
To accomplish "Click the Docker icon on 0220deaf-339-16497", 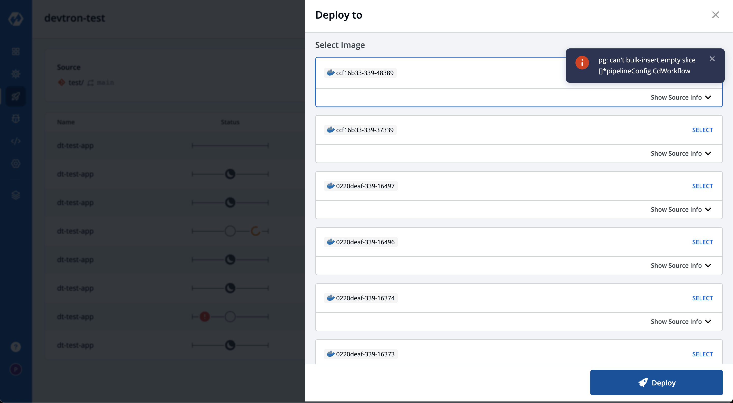I will tap(330, 186).
